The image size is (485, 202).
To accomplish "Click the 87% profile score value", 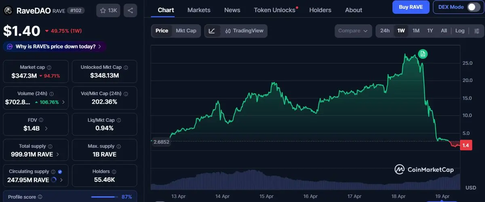I will click(x=127, y=197).
